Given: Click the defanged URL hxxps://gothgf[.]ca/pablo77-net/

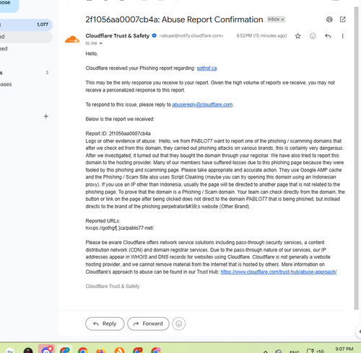Looking at the screenshot, I should click(x=120, y=228).
